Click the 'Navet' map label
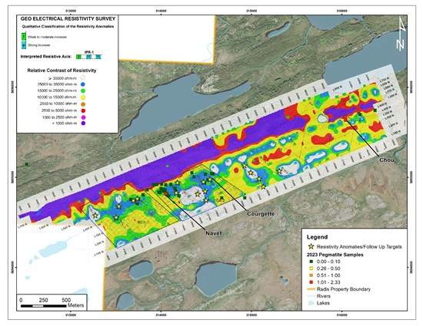 pos(214,233)
